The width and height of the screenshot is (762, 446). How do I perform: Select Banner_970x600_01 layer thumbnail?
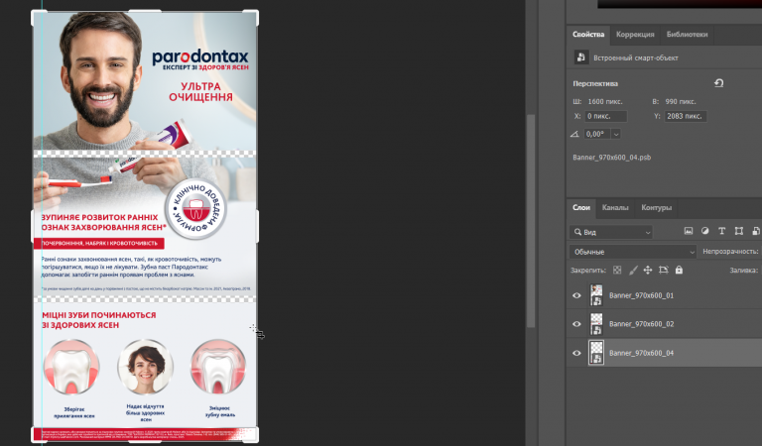pos(596,295)
